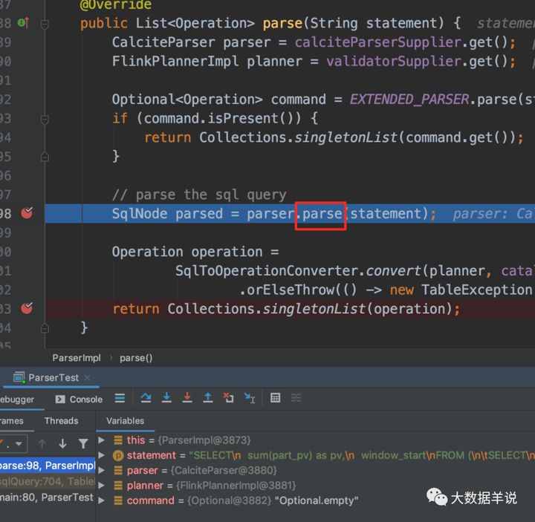The width and height of the screenshot is (535, 522).
Task: Click the Run to Cursor icon
Action: (x=250, y=398)
